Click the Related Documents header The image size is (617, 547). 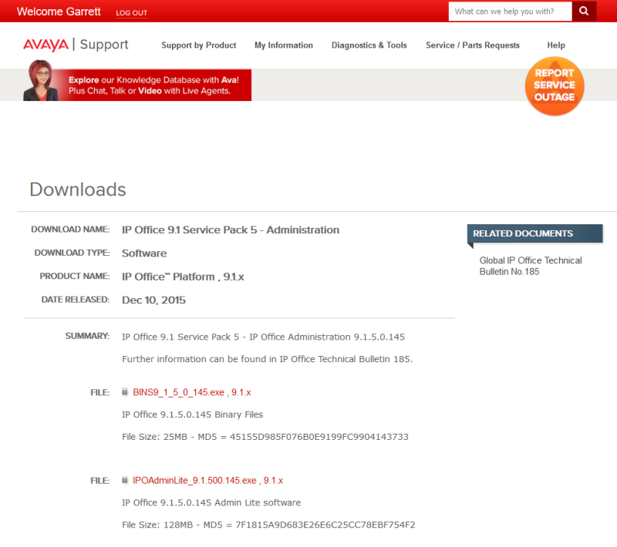(534, 233)
